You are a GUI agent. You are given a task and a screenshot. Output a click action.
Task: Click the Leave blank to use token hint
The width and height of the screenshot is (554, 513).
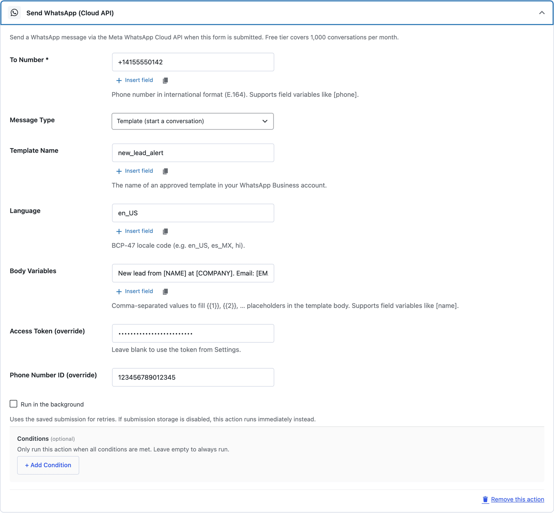(176, 350)
